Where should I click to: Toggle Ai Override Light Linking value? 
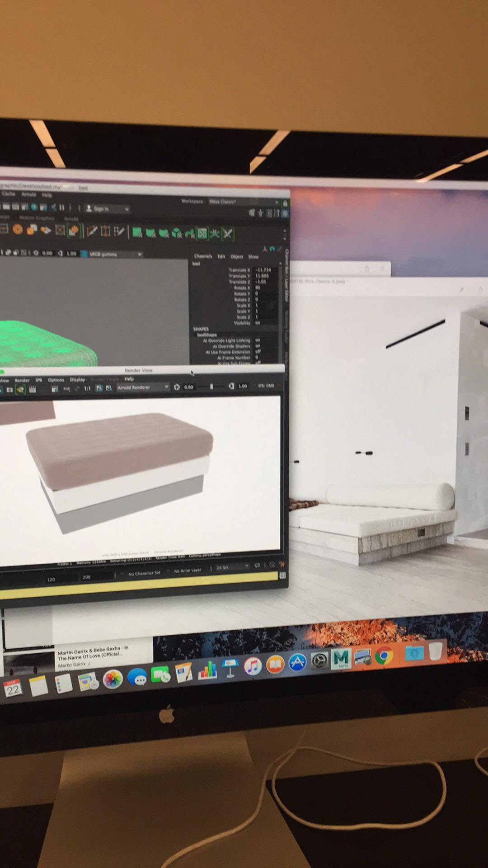tap(258, 340)
